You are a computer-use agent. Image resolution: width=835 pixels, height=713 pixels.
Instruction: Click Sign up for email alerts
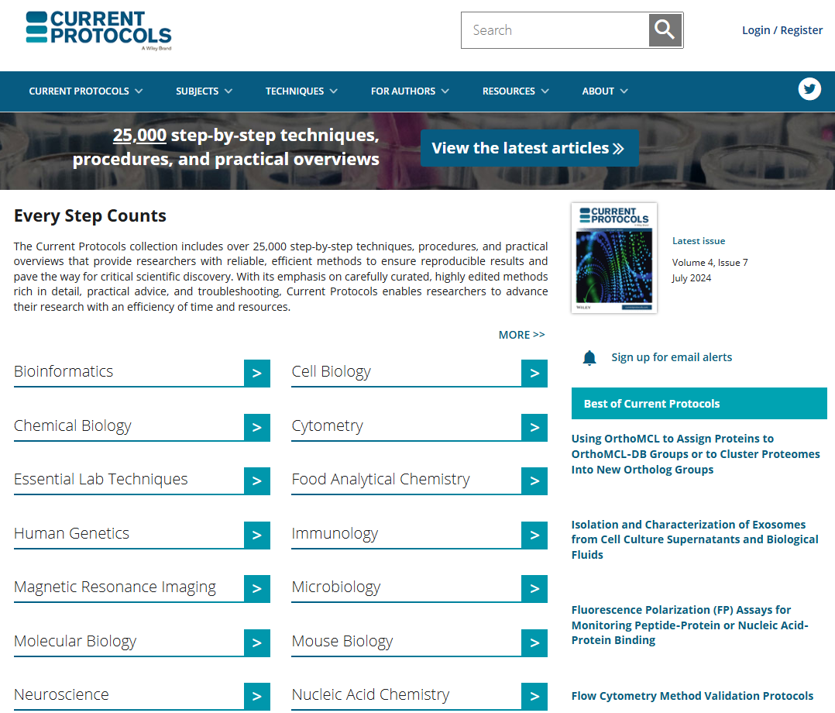pos(672,357)
